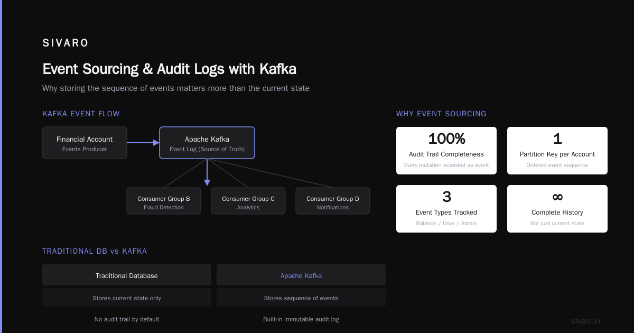Image resolution: width=634 pixels, height=333 pixels.
Task: Click the Traditional Database column header
Action: [x=127, y=275]
